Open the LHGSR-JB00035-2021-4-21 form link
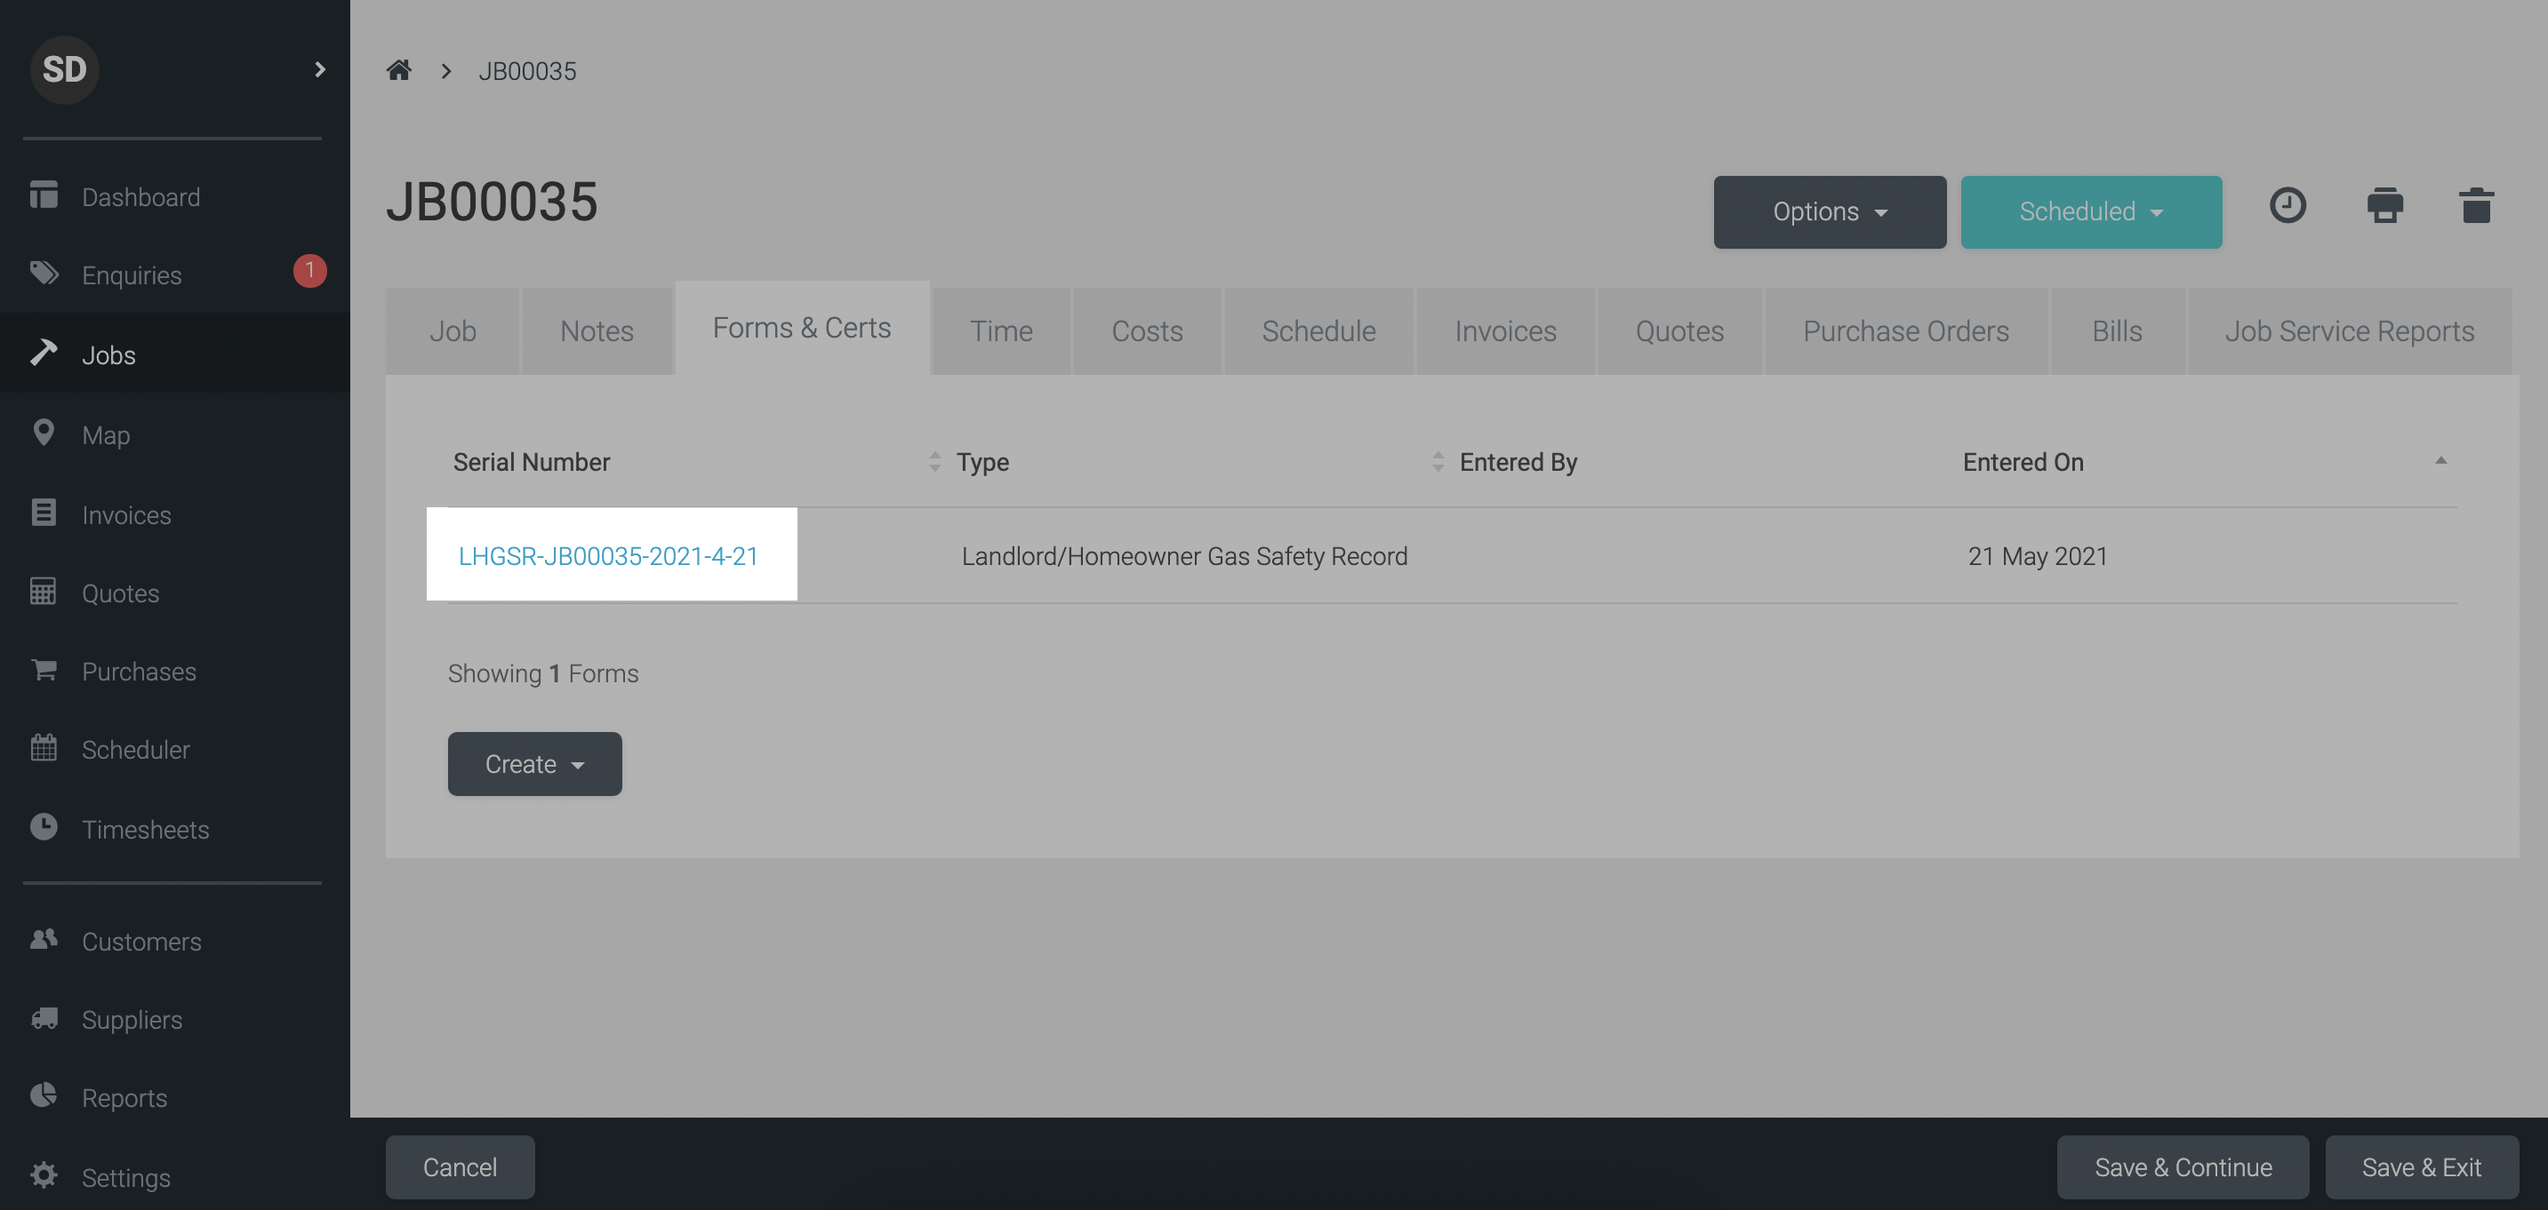The width and height of the screenshot is (2548, 1210). point(609,555)
